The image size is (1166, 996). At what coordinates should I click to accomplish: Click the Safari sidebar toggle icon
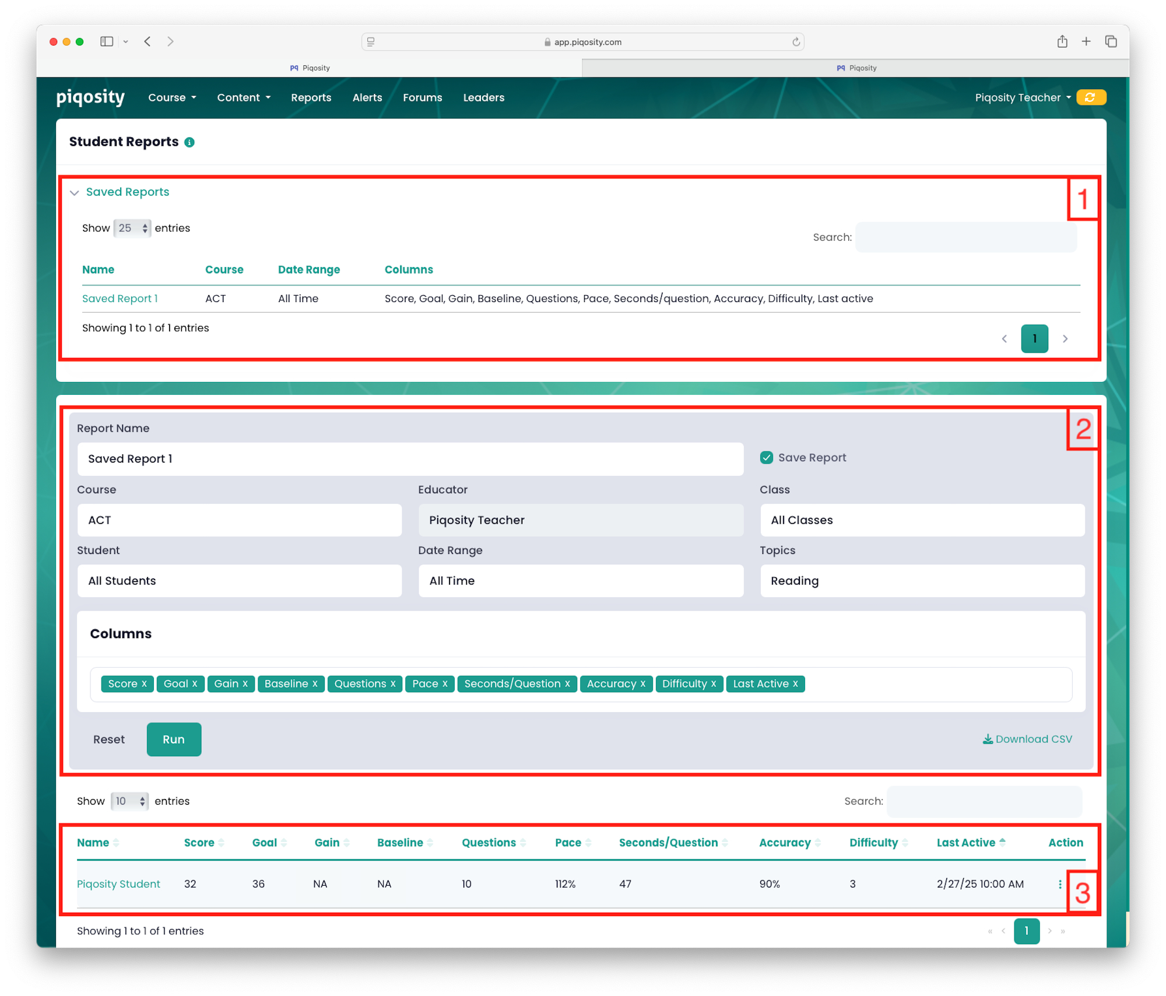[106, 41]
